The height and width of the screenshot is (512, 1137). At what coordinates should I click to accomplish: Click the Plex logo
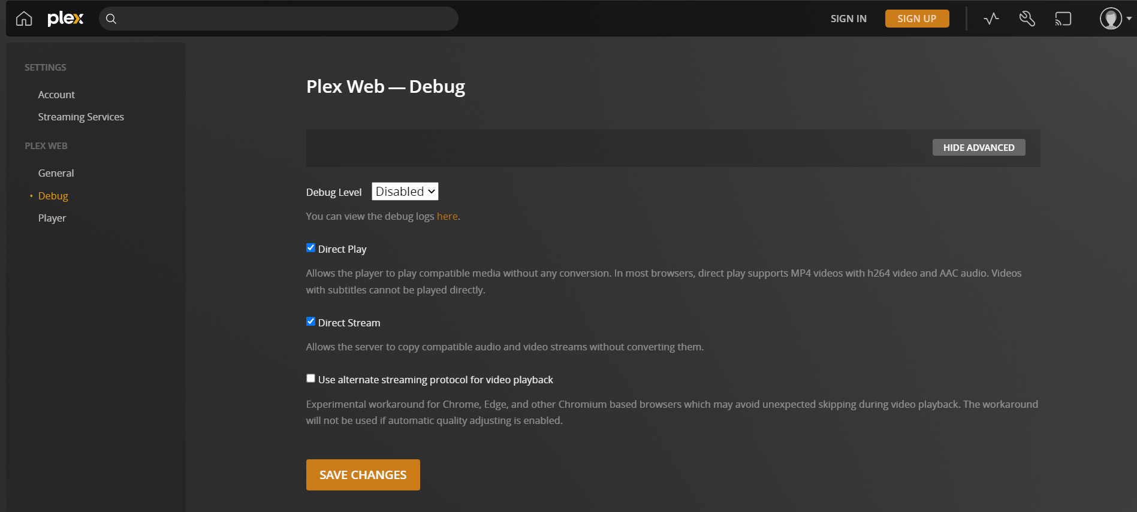[65, 18]
